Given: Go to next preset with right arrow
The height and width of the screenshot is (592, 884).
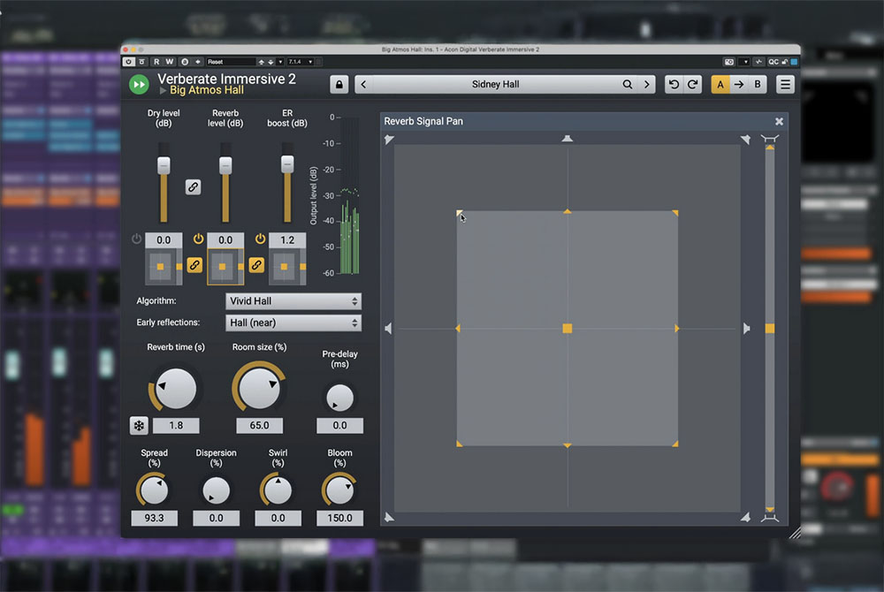Looking at the screenshot, I should tap(647, 85).
